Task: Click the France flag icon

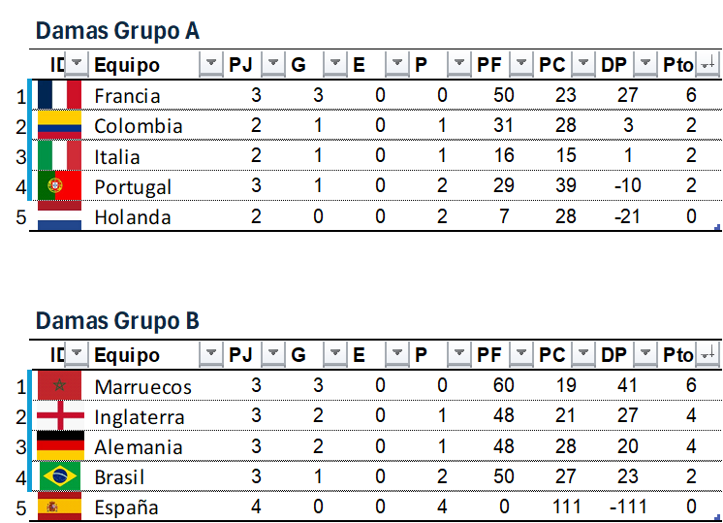Action: 59,95
